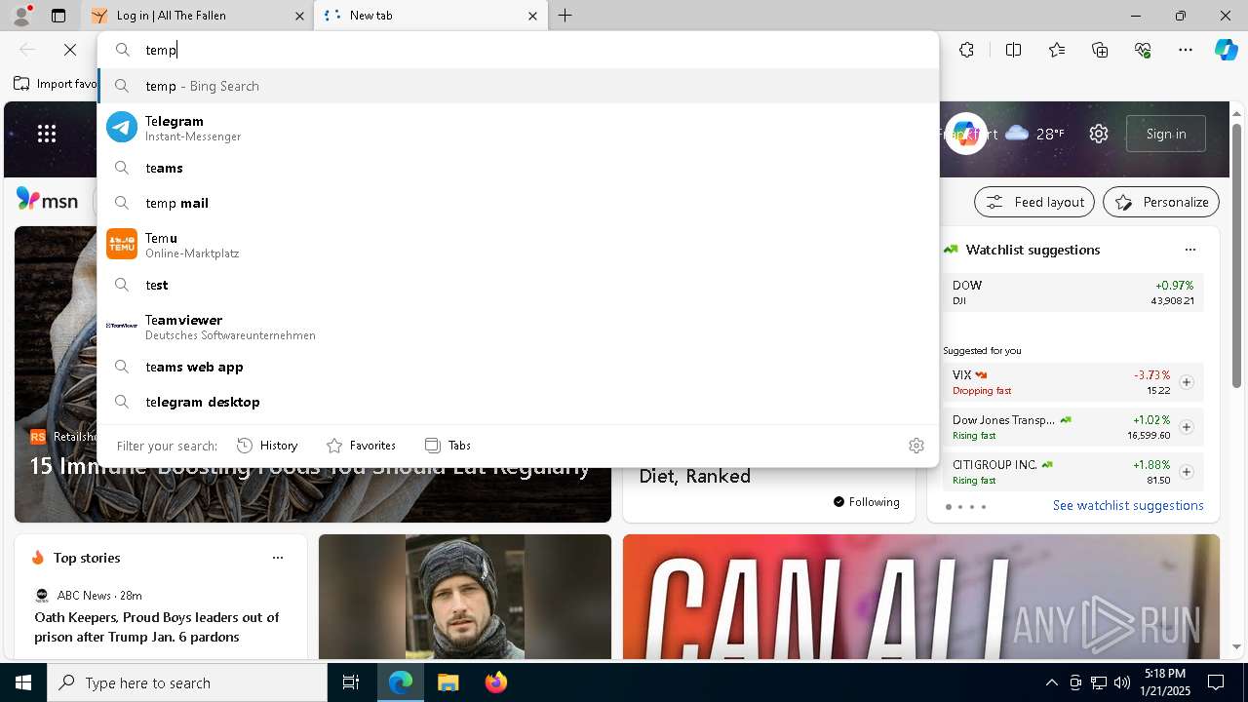Screen dimensions: 1248x702
Task: Open the bearded man in beanie thumbnail
Action: [465, 597]
